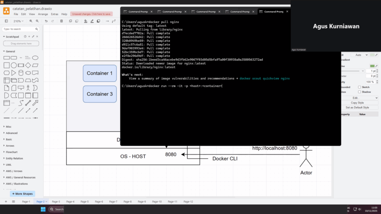The height and width of the screenshot is (214, 381).
Task: Toggle the sidebar panel icon in toolbar
Action: (6, 21)
